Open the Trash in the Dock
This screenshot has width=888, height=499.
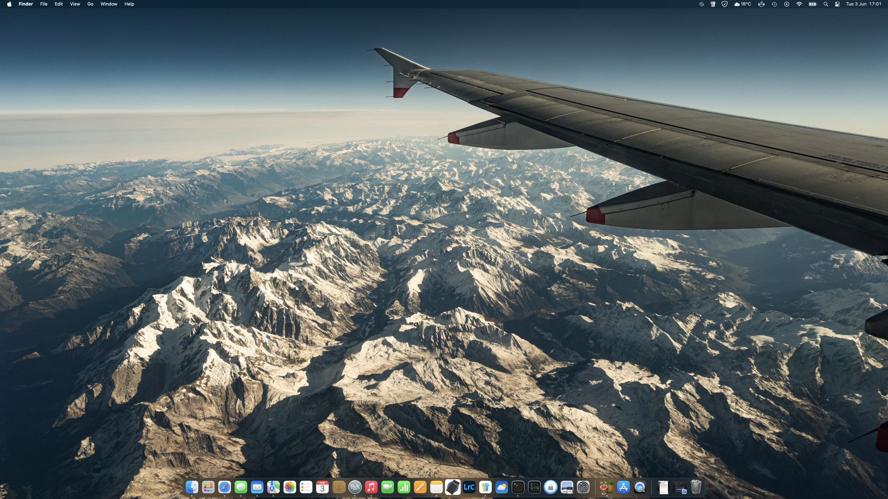696,487
